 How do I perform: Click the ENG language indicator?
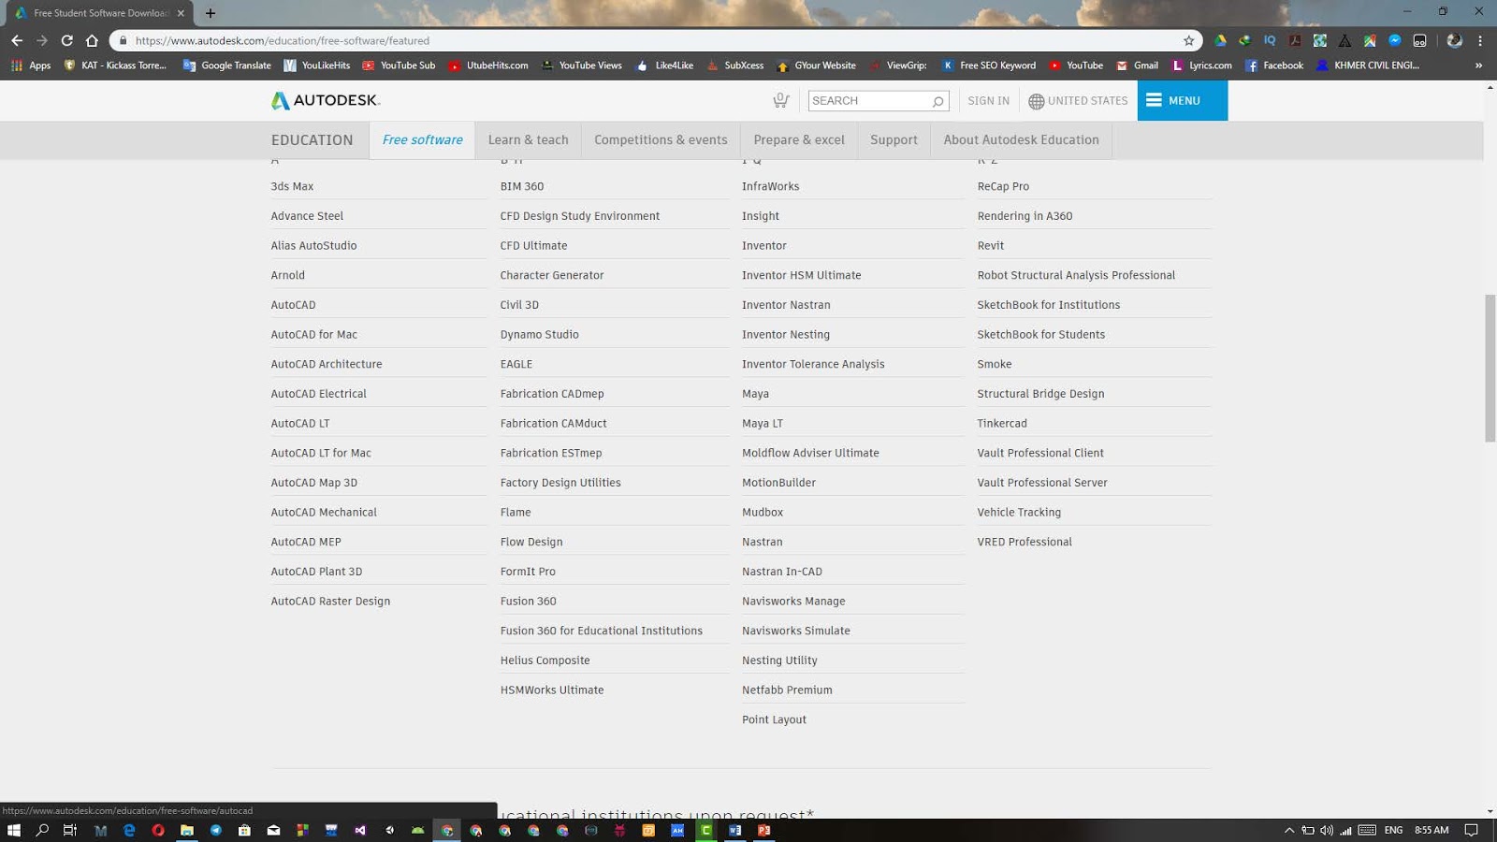coord(1393,830)
